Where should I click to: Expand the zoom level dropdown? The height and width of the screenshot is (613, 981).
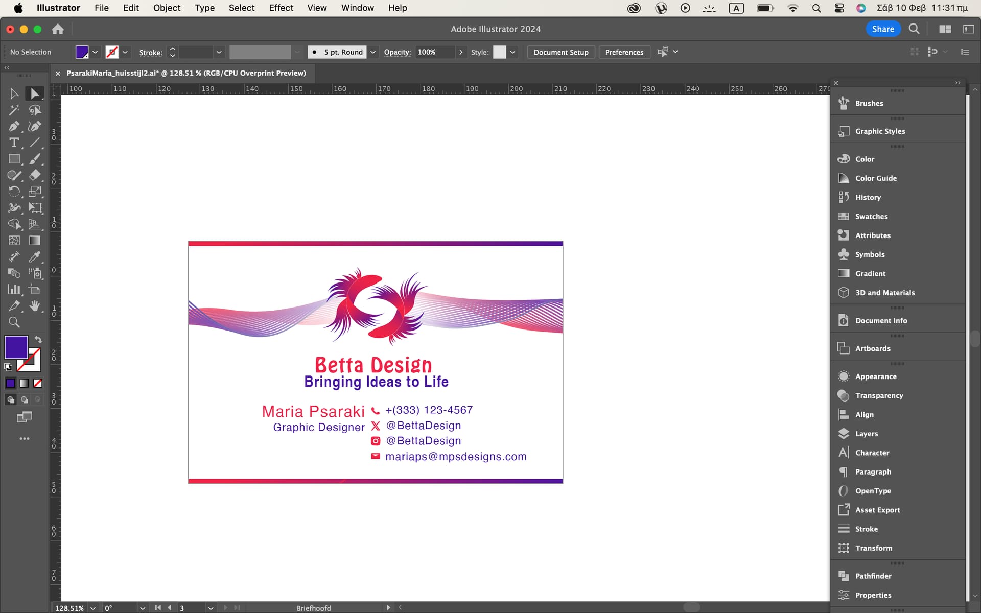[x=92, y=608]
